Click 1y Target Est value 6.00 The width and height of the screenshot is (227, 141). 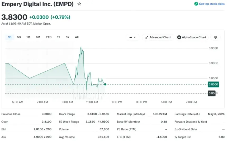(221, 137)
